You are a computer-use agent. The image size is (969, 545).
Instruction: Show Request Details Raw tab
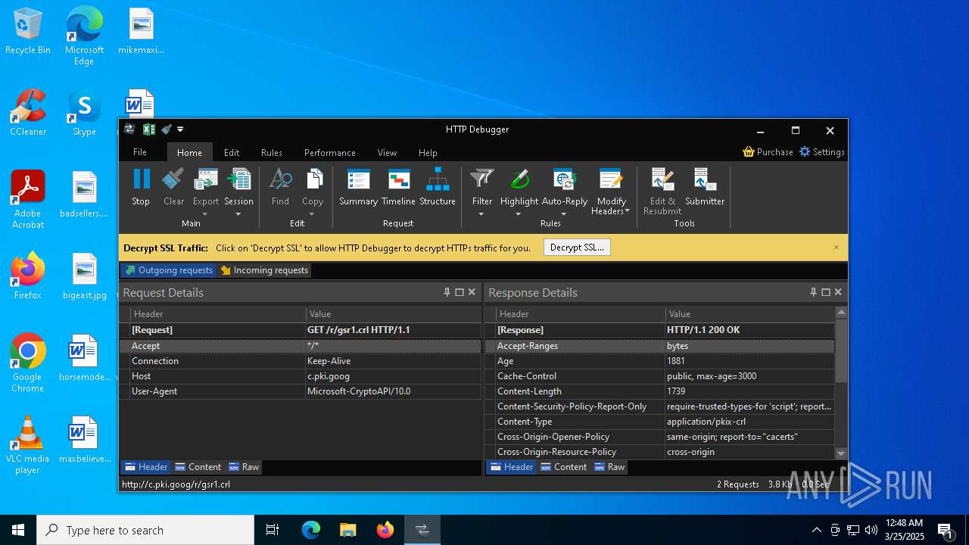pos(244,467)
